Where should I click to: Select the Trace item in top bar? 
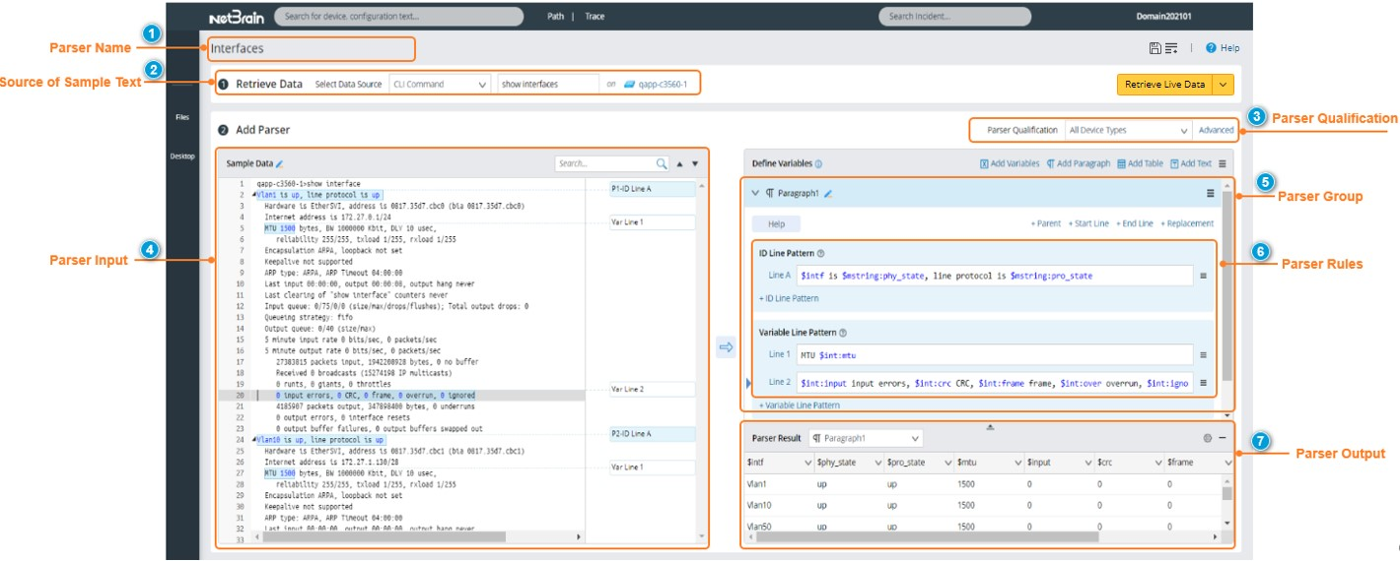coord(595,17)
